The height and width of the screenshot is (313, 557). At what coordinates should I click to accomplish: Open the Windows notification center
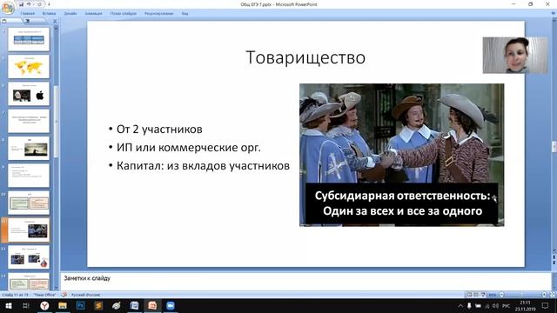tap(546, 305)
